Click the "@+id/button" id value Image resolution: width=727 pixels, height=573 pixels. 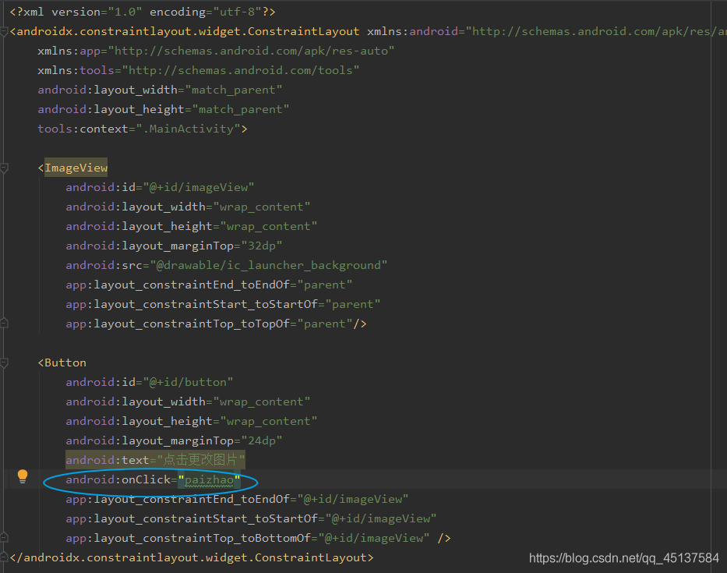point(188,382)
